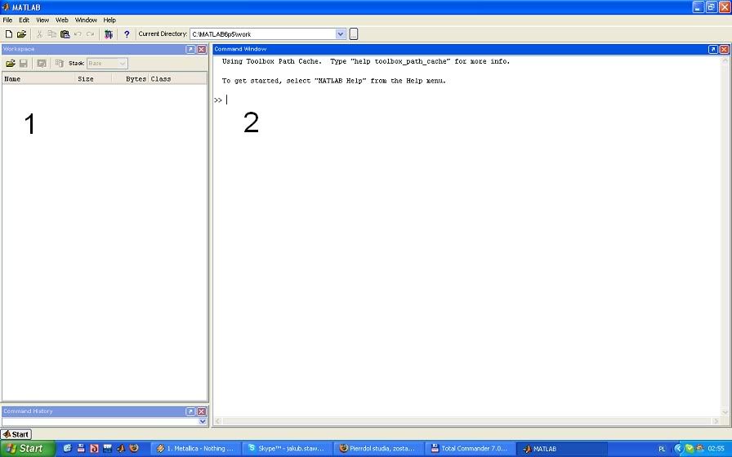Sort Workspace by the Size column header
The width and height of the screenshot is (732, 457).
93,79
